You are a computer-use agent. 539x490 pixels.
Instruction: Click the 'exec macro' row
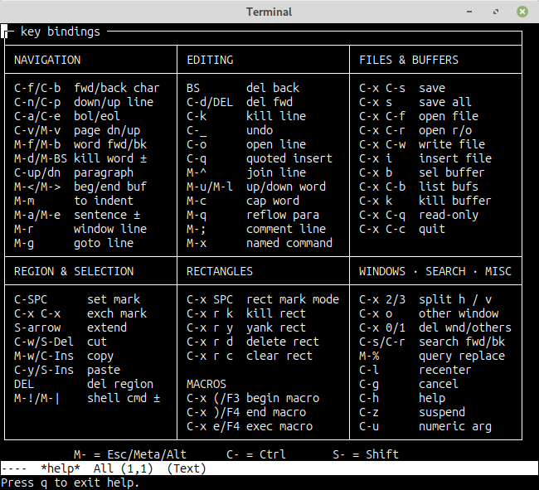[250, 426]
